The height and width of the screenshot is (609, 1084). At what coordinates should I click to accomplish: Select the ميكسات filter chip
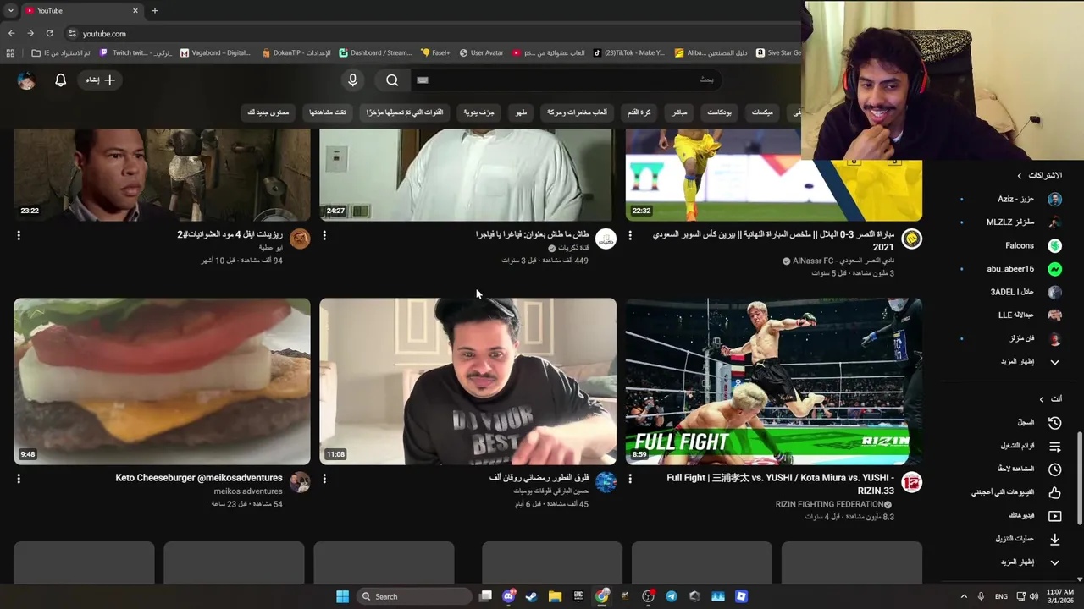(x=762, y=112)
